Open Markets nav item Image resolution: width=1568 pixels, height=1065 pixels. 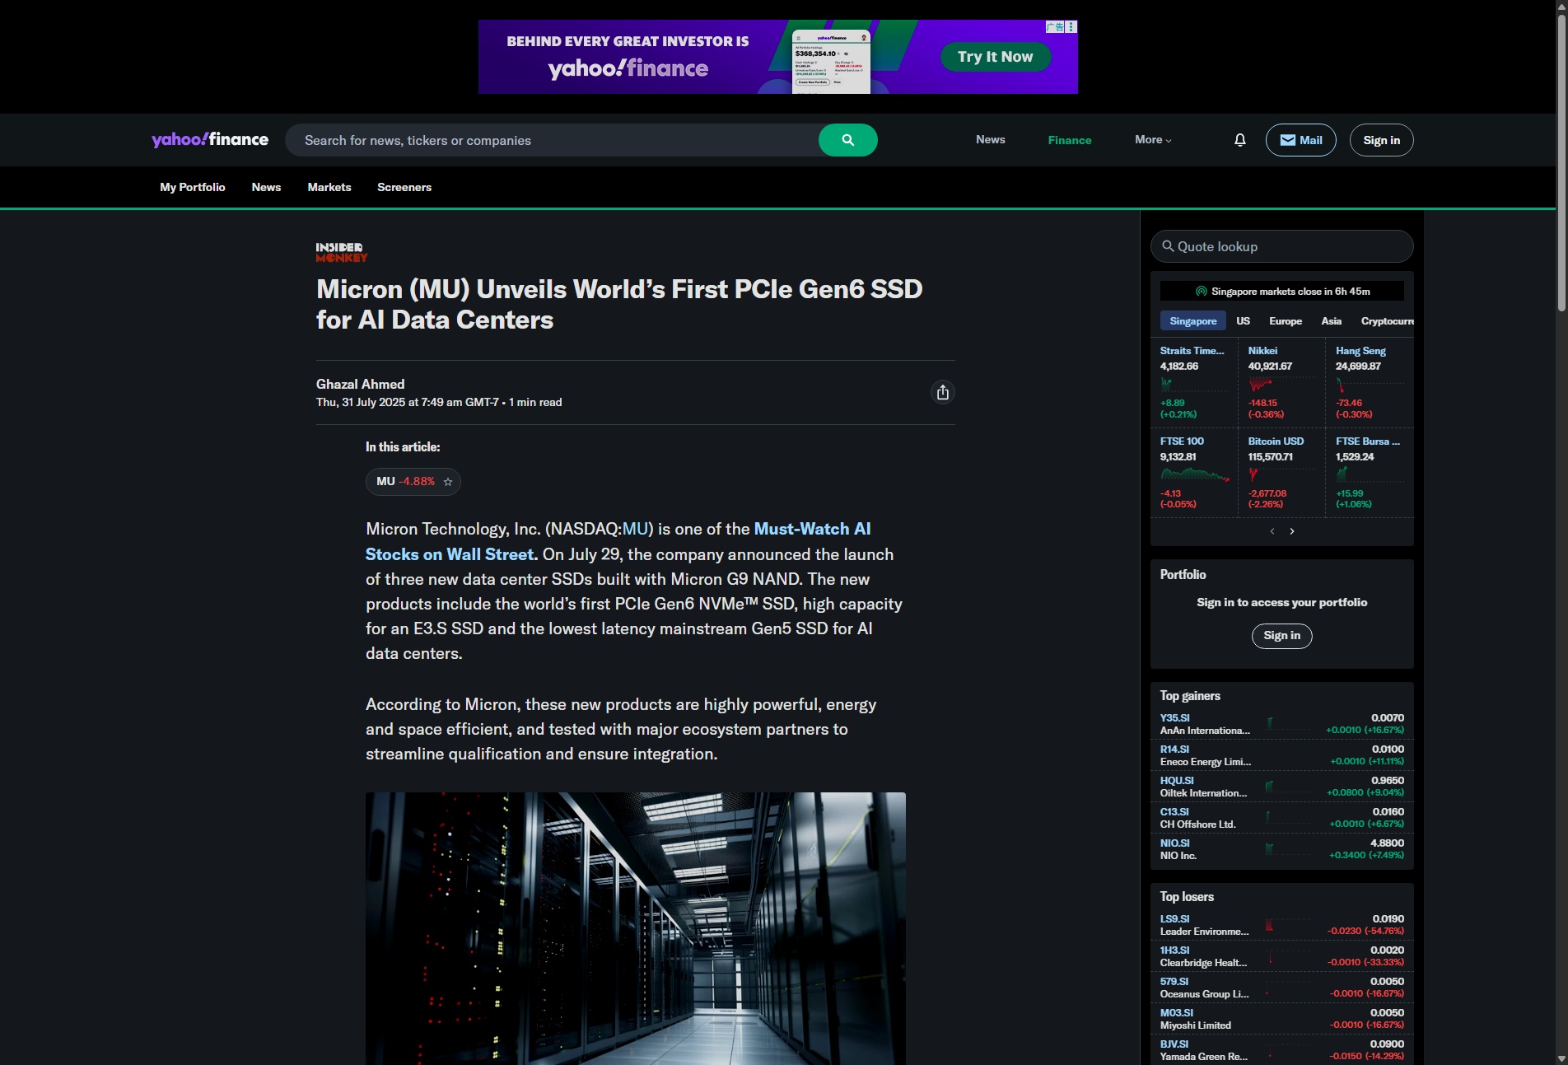pyautogui.click(x=329, y=187)
